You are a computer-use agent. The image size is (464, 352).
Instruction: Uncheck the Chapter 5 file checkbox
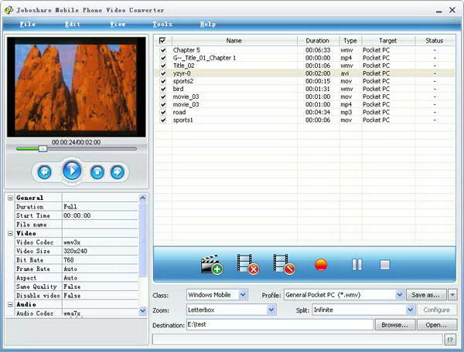click(162, 50)
